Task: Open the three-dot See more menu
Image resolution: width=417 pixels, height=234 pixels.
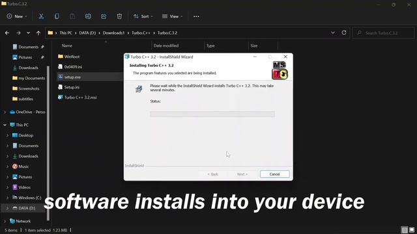Action: [196, 16]
